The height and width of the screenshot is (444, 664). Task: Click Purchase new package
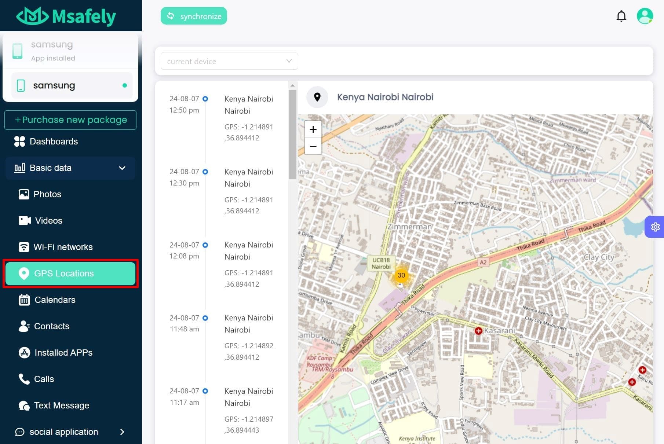[x=70, y=120]
